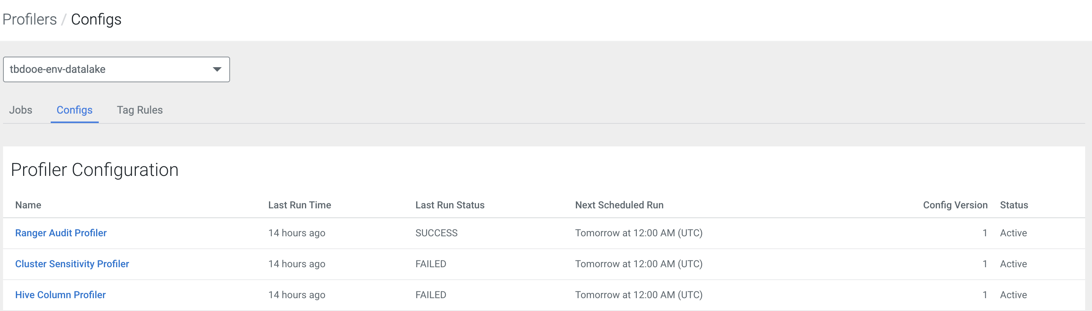
Task: Switch to the Jobs tab
Action: click(21, 110)
